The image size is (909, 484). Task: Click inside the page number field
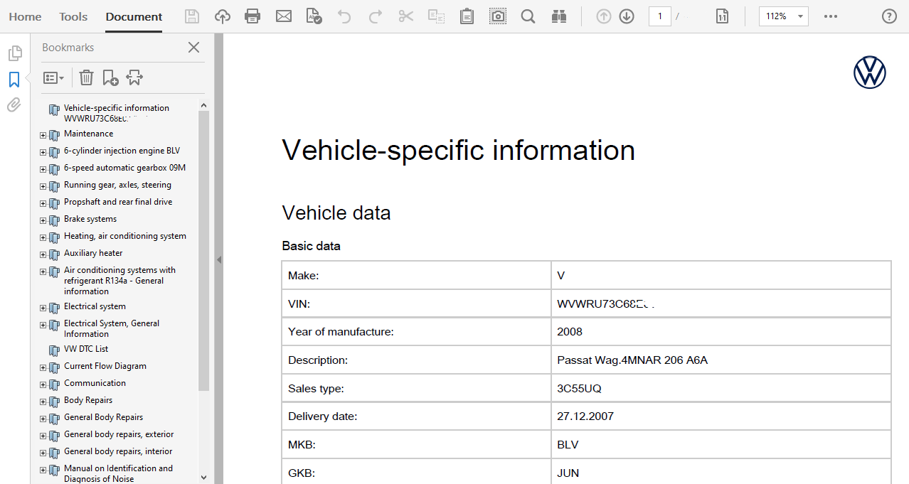click(x=659, y=16)
